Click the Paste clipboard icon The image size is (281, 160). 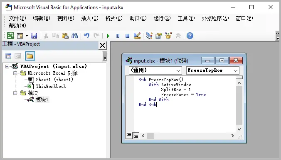click(65, 36)
